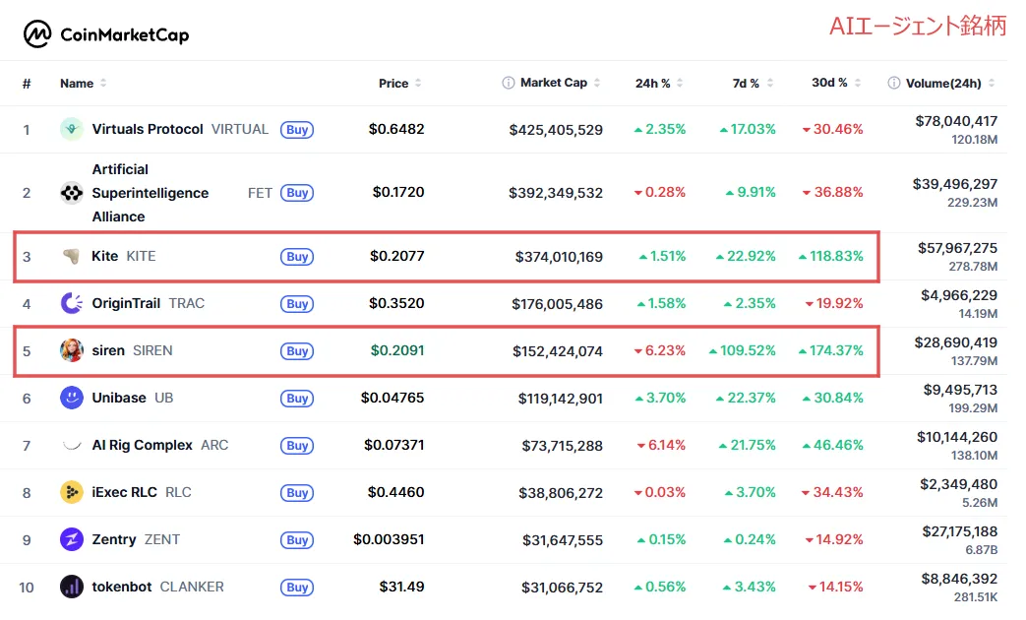Click the iExec RLC coin icon
This screenshot has width=1026, height=620.
[71, 492]
